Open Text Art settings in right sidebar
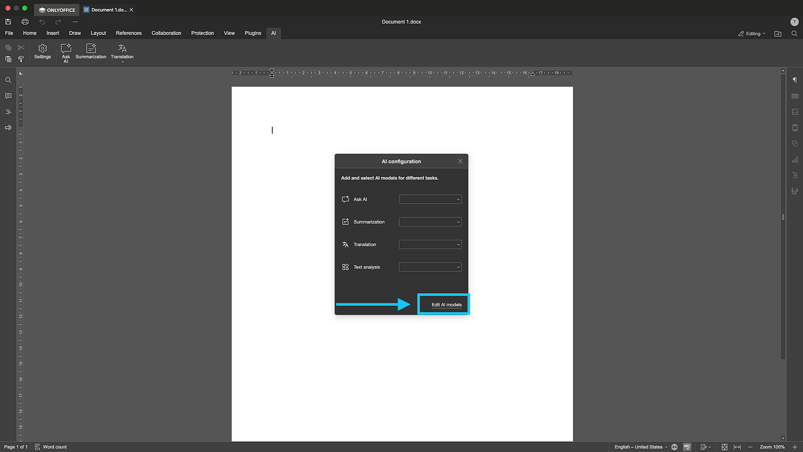Viewport: 803px width, 452px height. pyautogui.click(x=795, y=175)
